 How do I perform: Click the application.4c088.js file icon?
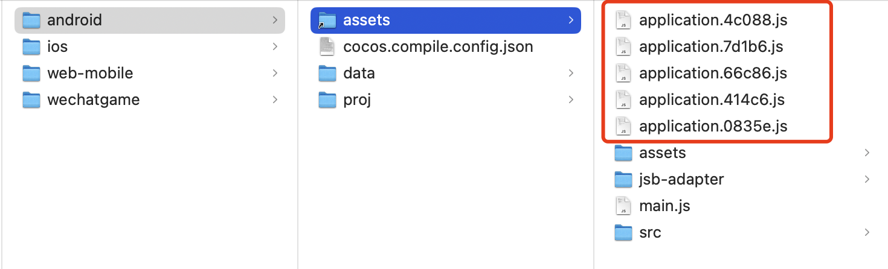click(623, 21)
